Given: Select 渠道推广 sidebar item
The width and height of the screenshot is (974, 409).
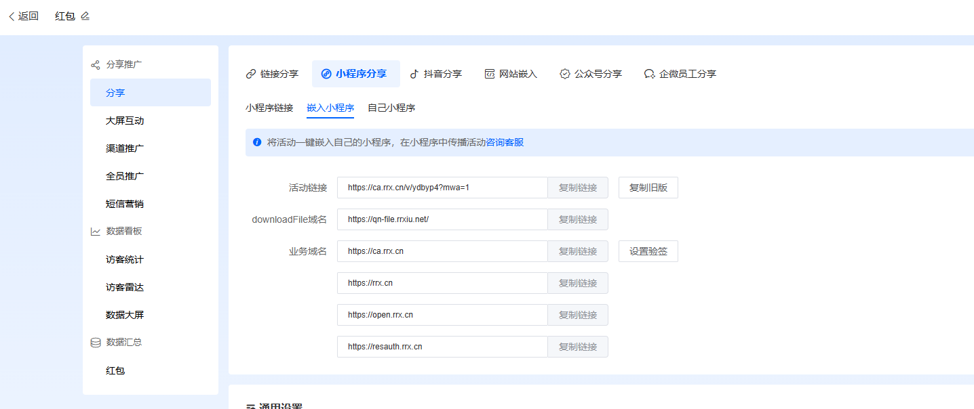Looking at the screenshot, I should pyautogui.click(x=125, y=148).
